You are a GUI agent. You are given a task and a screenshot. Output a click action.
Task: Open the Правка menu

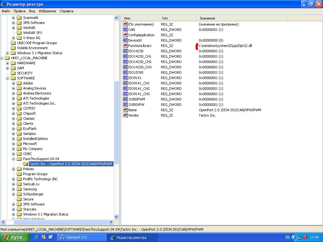(19, 11)
